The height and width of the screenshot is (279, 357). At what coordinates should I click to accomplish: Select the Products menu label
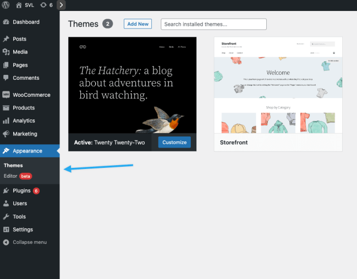pos(24,108)
